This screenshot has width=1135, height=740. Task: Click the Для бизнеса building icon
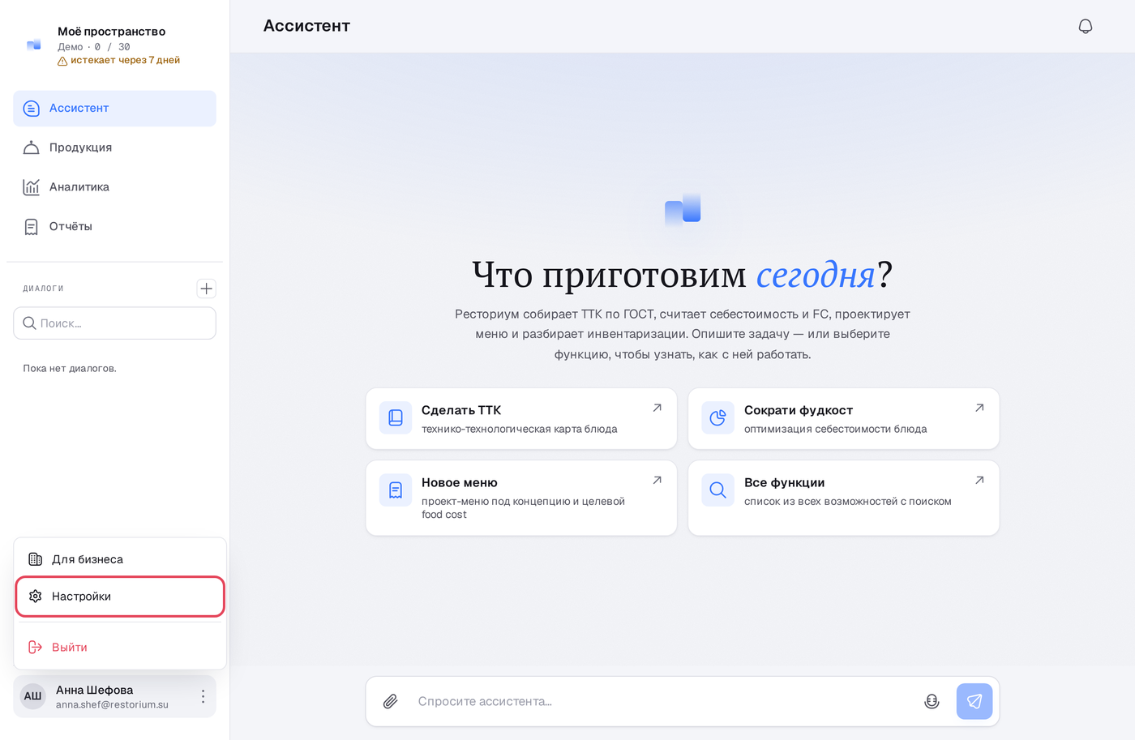tap(35, 559)
